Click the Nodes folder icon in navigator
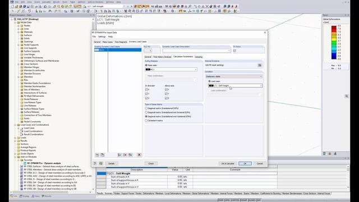 coord(22,26)
